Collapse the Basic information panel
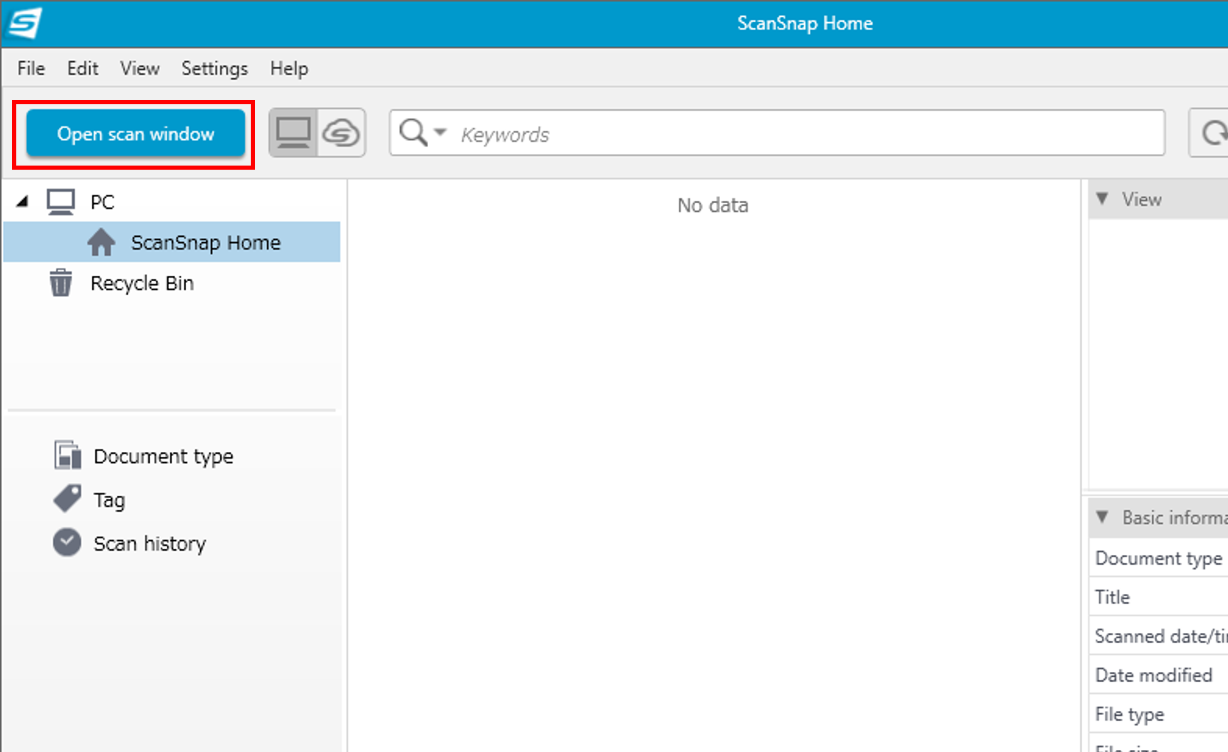The image size is (1228, 752). (1102, 517)
